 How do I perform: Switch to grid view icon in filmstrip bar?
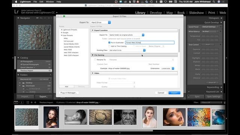click(x=28, y=102)
